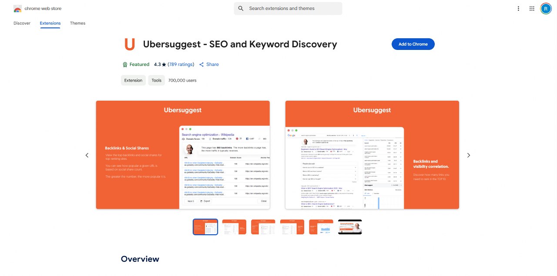Image resolution: width=557 pixels, height=276 pixels.
Task: Click the search magnifier icon
Action: [x=241, y=8]
